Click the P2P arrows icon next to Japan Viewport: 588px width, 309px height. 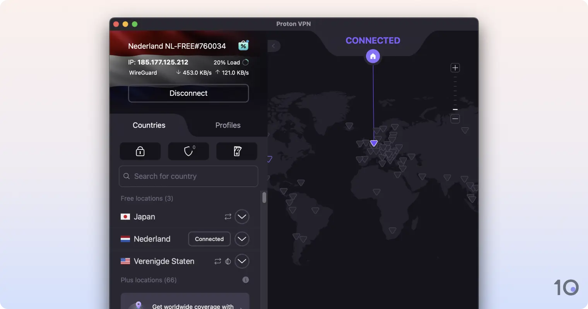click(x=228, y=217)
